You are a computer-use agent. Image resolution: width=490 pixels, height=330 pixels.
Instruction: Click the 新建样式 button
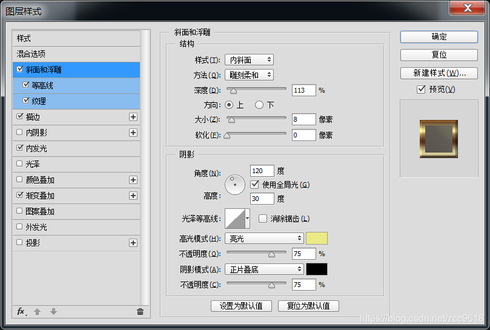coord(439,73)
